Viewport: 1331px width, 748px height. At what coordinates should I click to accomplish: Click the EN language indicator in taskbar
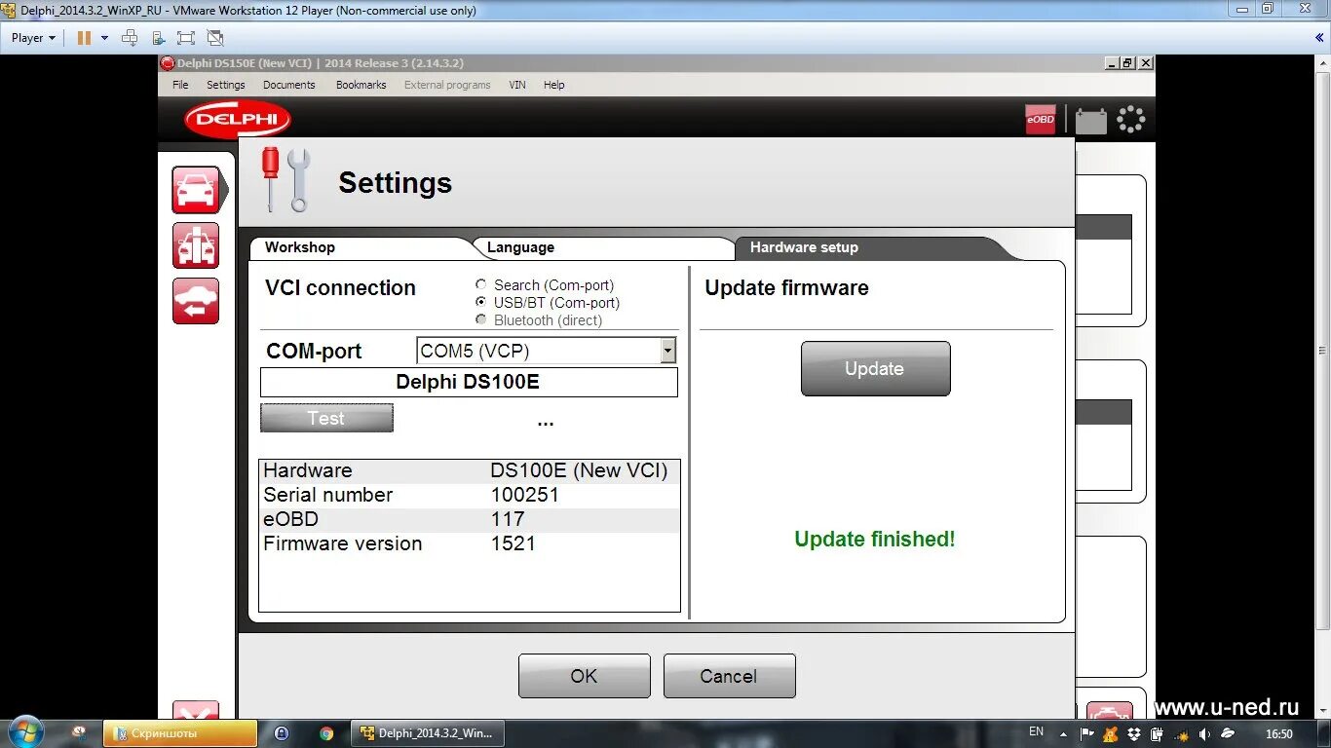(1036, 732)
